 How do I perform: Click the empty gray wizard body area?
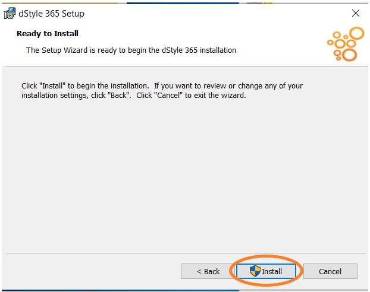pos(184,174)
